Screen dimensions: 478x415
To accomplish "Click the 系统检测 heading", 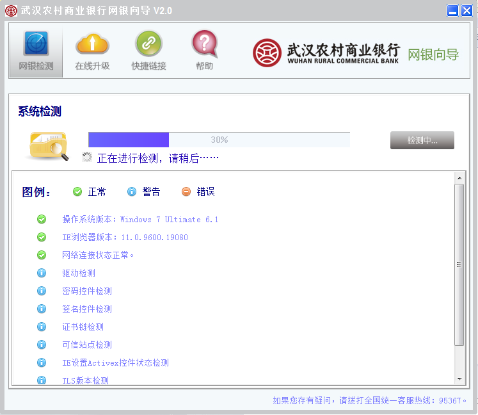I will pos(40,111).
